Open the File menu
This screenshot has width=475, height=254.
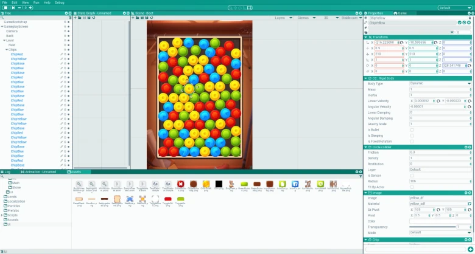pos(4,2)
